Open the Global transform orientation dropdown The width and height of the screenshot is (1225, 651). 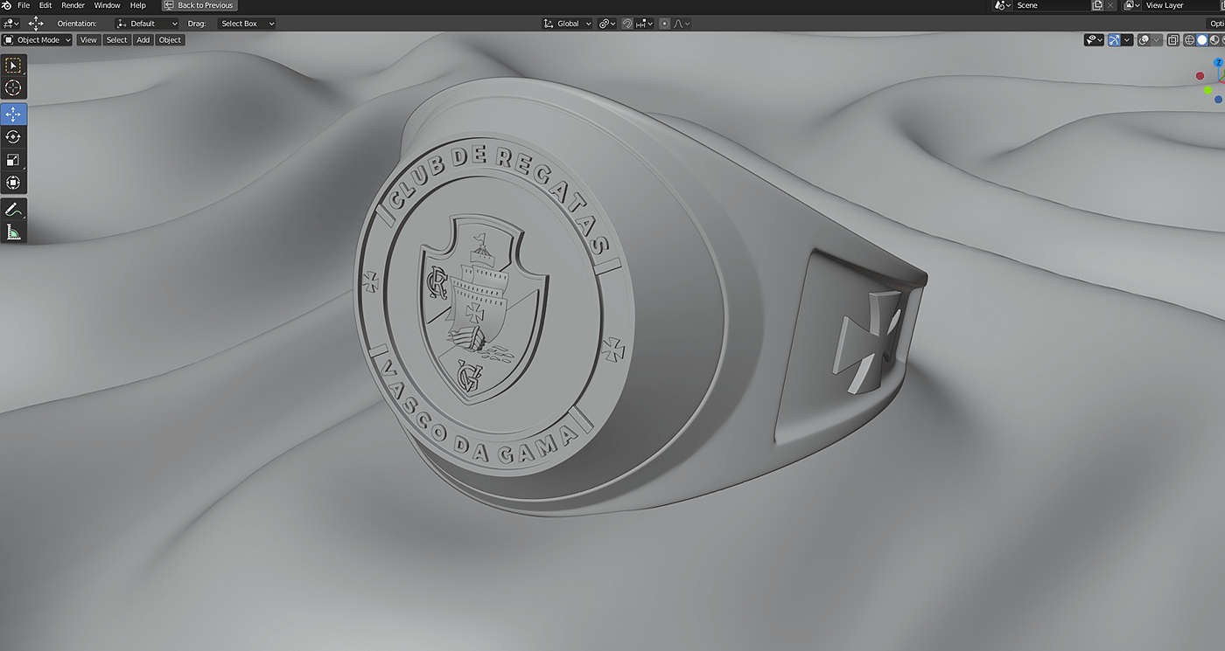[x=567, y=24]
